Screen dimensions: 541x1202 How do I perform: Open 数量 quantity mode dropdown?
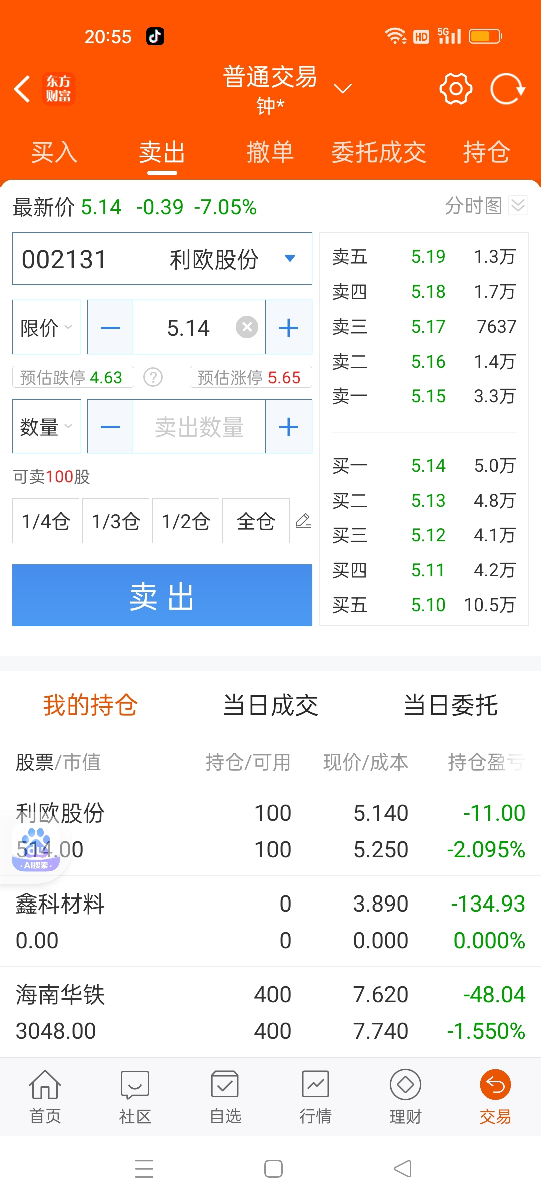(47, 426)
